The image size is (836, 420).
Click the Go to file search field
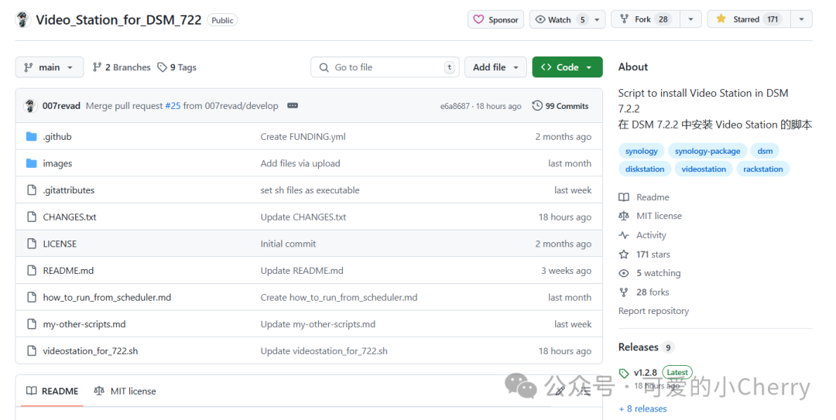point(385,67)
